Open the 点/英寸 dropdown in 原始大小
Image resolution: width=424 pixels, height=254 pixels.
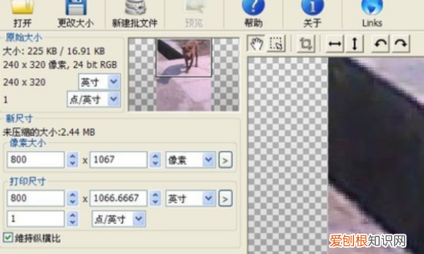[x=94, y=99]
